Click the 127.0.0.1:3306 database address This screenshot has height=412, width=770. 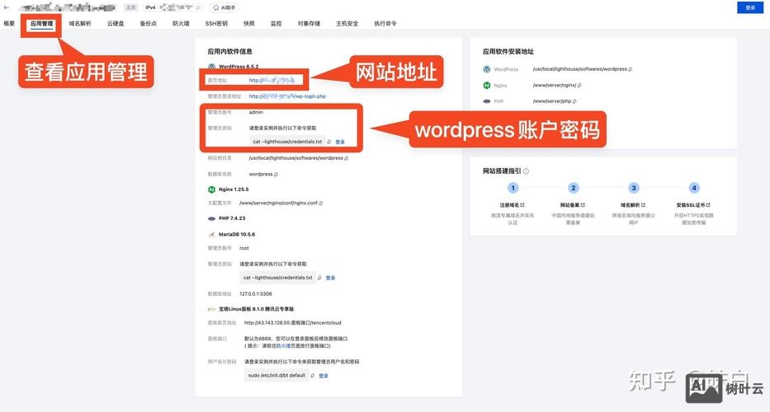point(255,294)
